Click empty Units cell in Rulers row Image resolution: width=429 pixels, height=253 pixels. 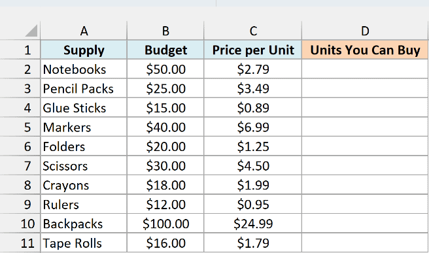point(366,204)
